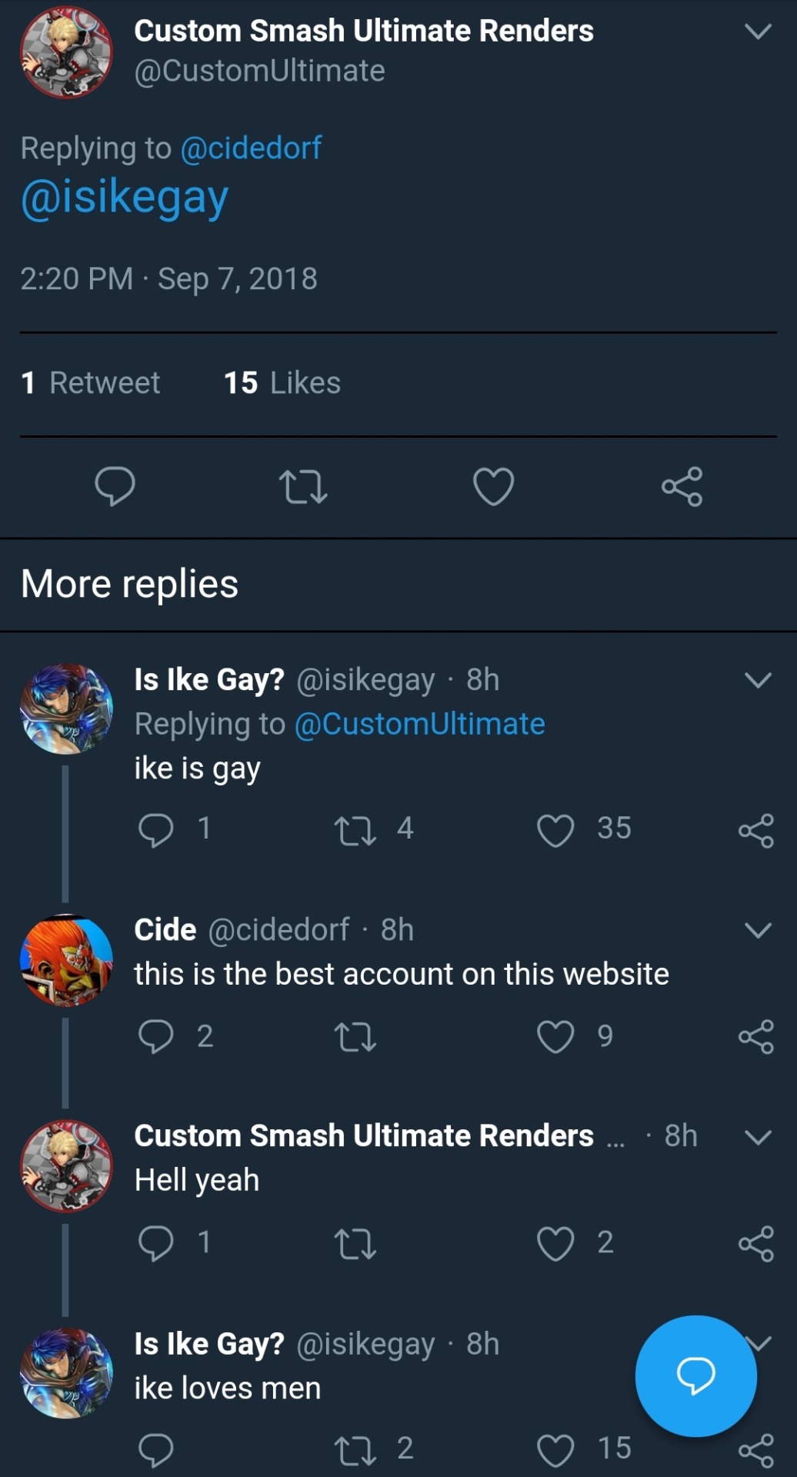Expand options for the "ike is gay" reply
The width and height of the screenshot is (797, 1477).
(758, 680)
